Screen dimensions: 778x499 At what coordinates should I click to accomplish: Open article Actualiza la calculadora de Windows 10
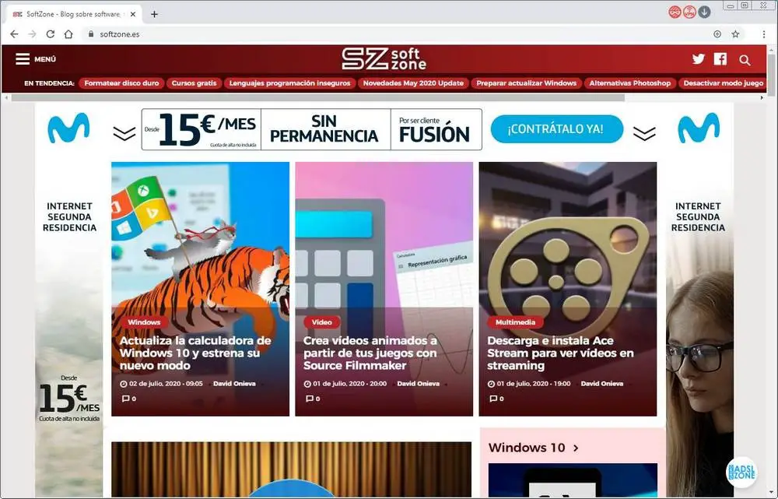click(x=195, y=353)
